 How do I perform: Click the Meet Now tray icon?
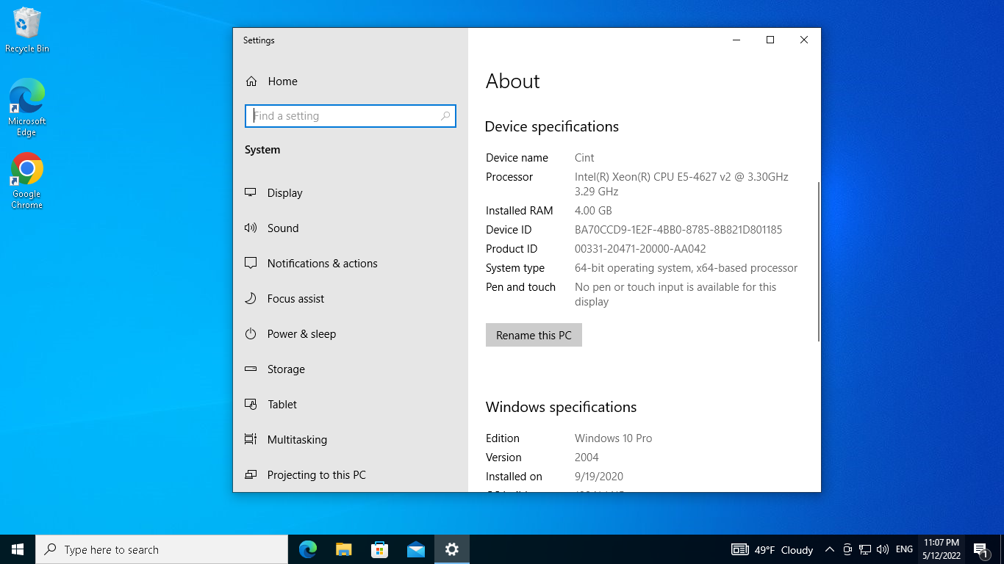tap(847, 549)
